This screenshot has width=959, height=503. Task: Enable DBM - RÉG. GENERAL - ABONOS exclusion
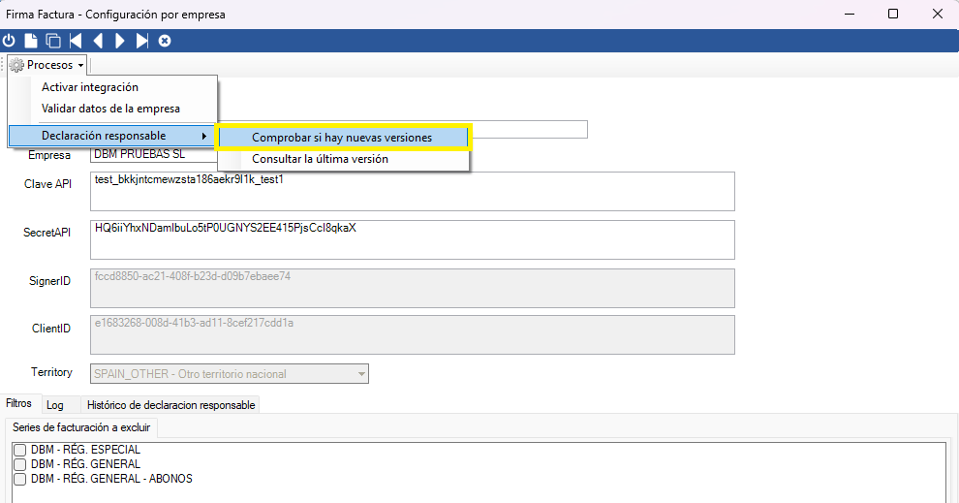[19, 479]
